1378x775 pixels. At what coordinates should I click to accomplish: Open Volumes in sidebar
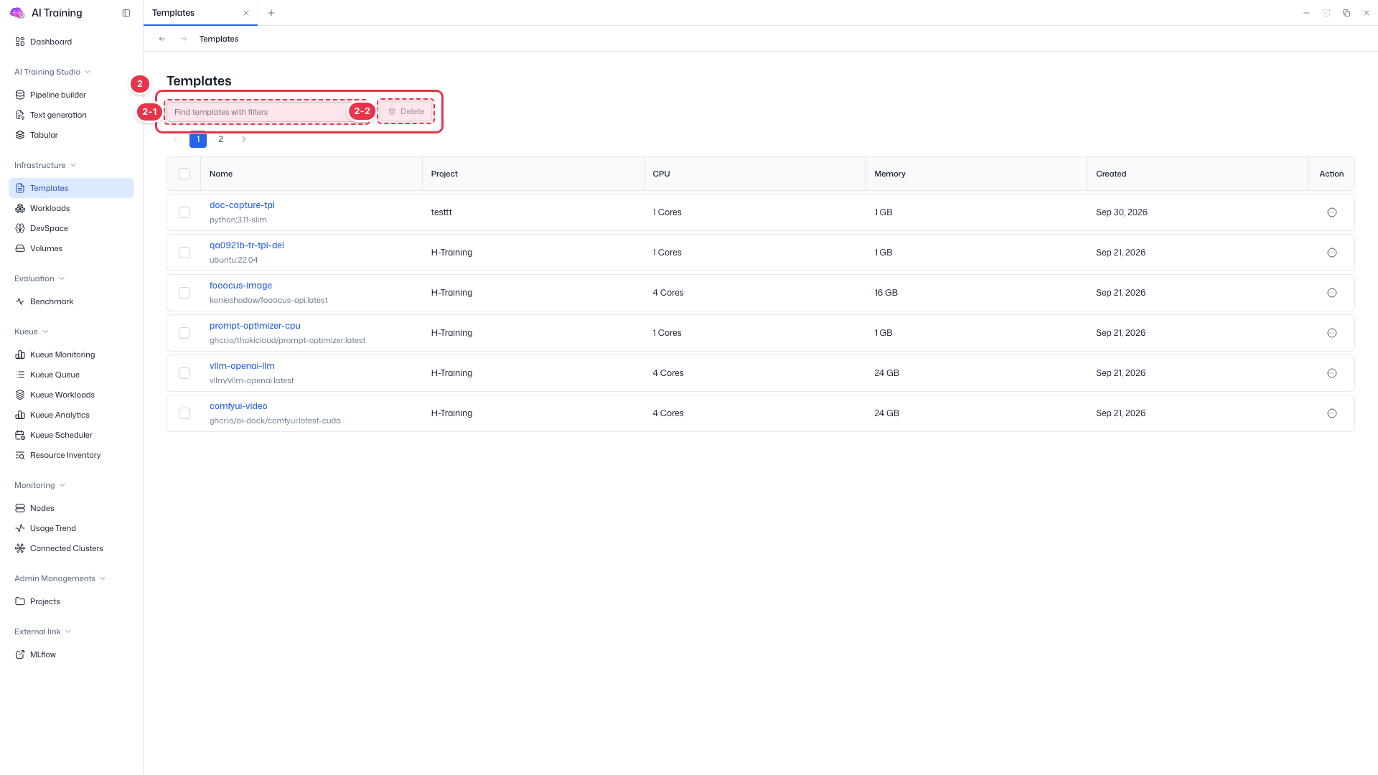(x=71, y=248)
